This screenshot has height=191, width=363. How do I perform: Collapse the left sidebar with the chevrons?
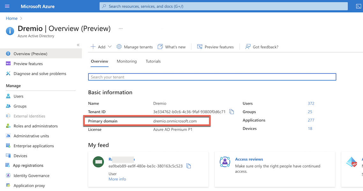click(x=78, y=45)
